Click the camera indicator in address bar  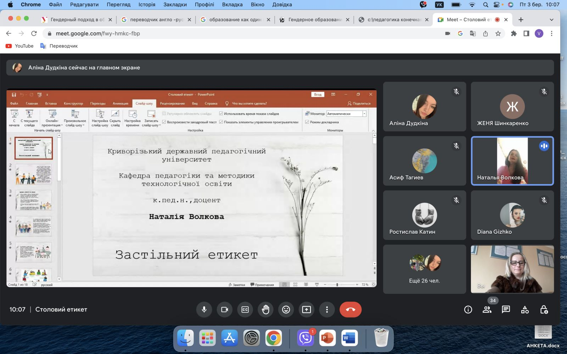[x=448, y=33]
